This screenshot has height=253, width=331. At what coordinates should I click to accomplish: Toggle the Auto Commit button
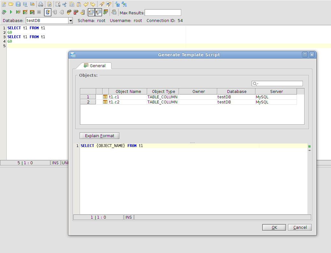pyautogui.click(x=48, y=12)
